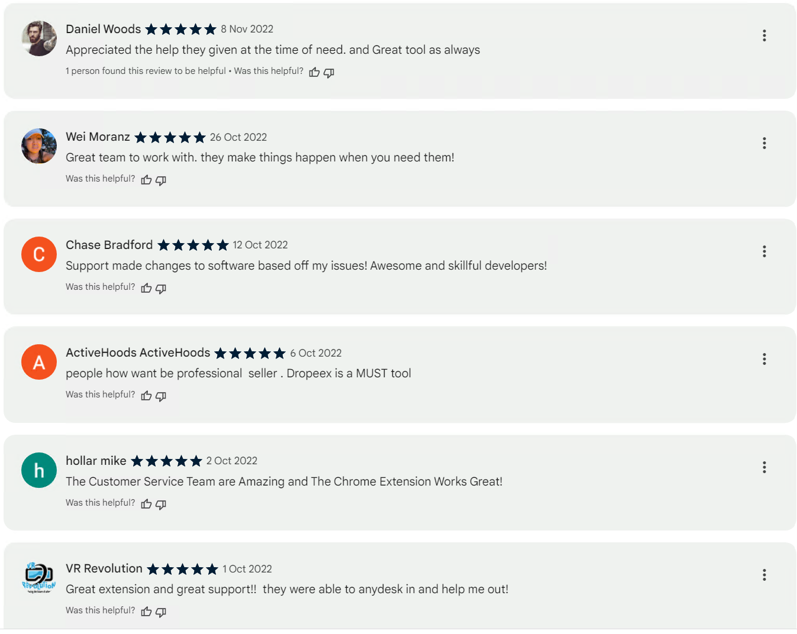The width and height of the screenshot is (797, 634).
Task: Thumbs up Chase Bradford's review
Action: pos(146,288)
